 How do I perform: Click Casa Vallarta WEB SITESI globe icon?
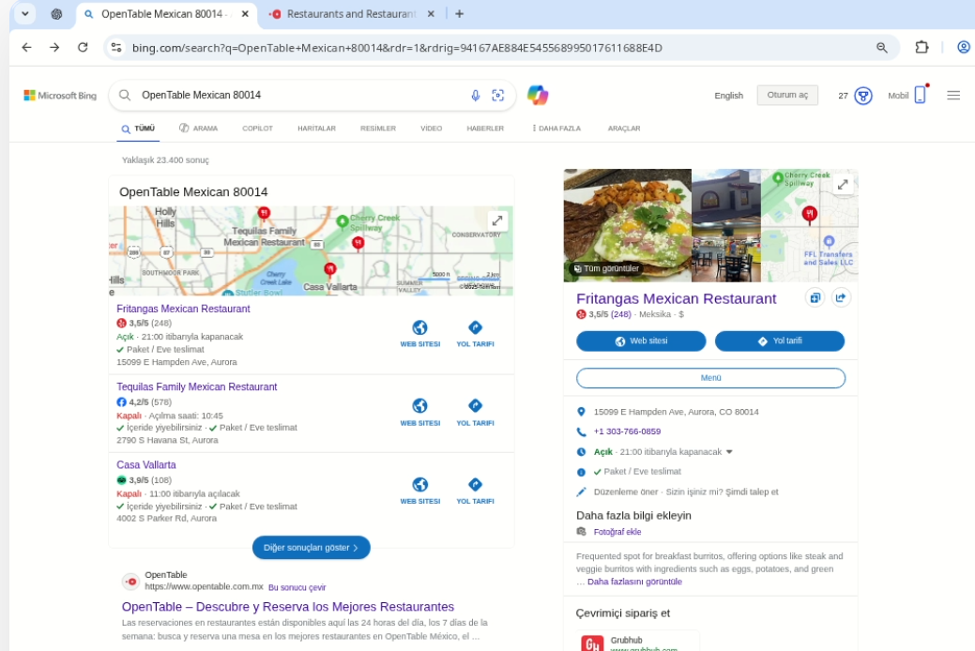click(x=419, y=484)
